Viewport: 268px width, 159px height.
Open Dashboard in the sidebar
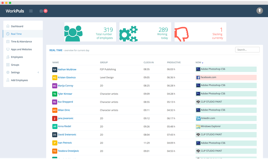click(17, 26)
